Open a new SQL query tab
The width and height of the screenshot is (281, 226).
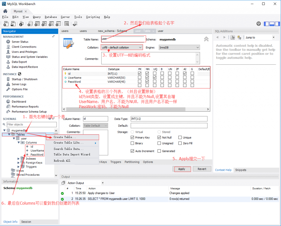pyautogui.click(x=6, y=24)
